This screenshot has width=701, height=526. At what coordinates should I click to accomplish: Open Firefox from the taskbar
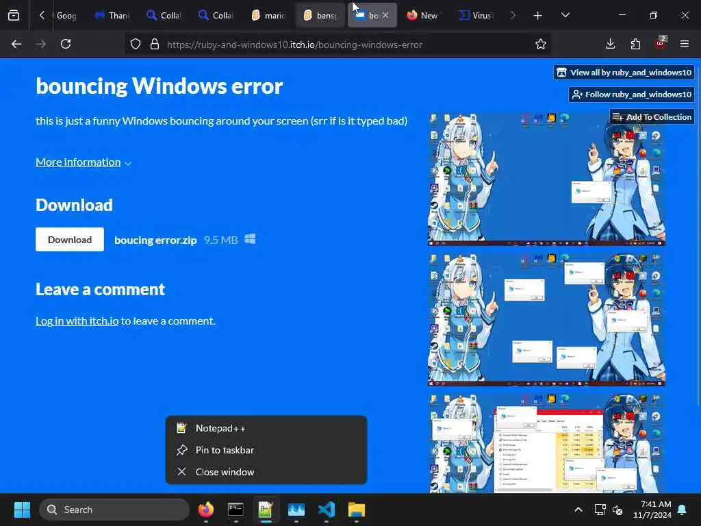tap(205, 510)
